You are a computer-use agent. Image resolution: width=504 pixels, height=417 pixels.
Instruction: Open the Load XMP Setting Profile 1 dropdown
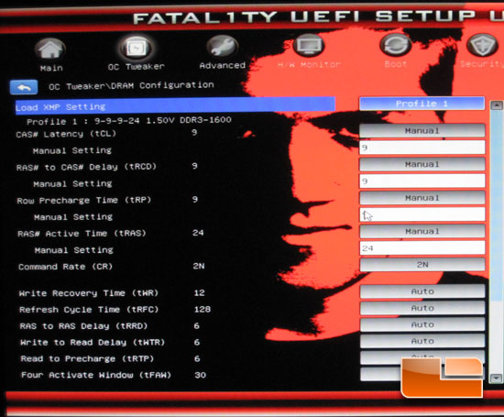pos(422,104)
